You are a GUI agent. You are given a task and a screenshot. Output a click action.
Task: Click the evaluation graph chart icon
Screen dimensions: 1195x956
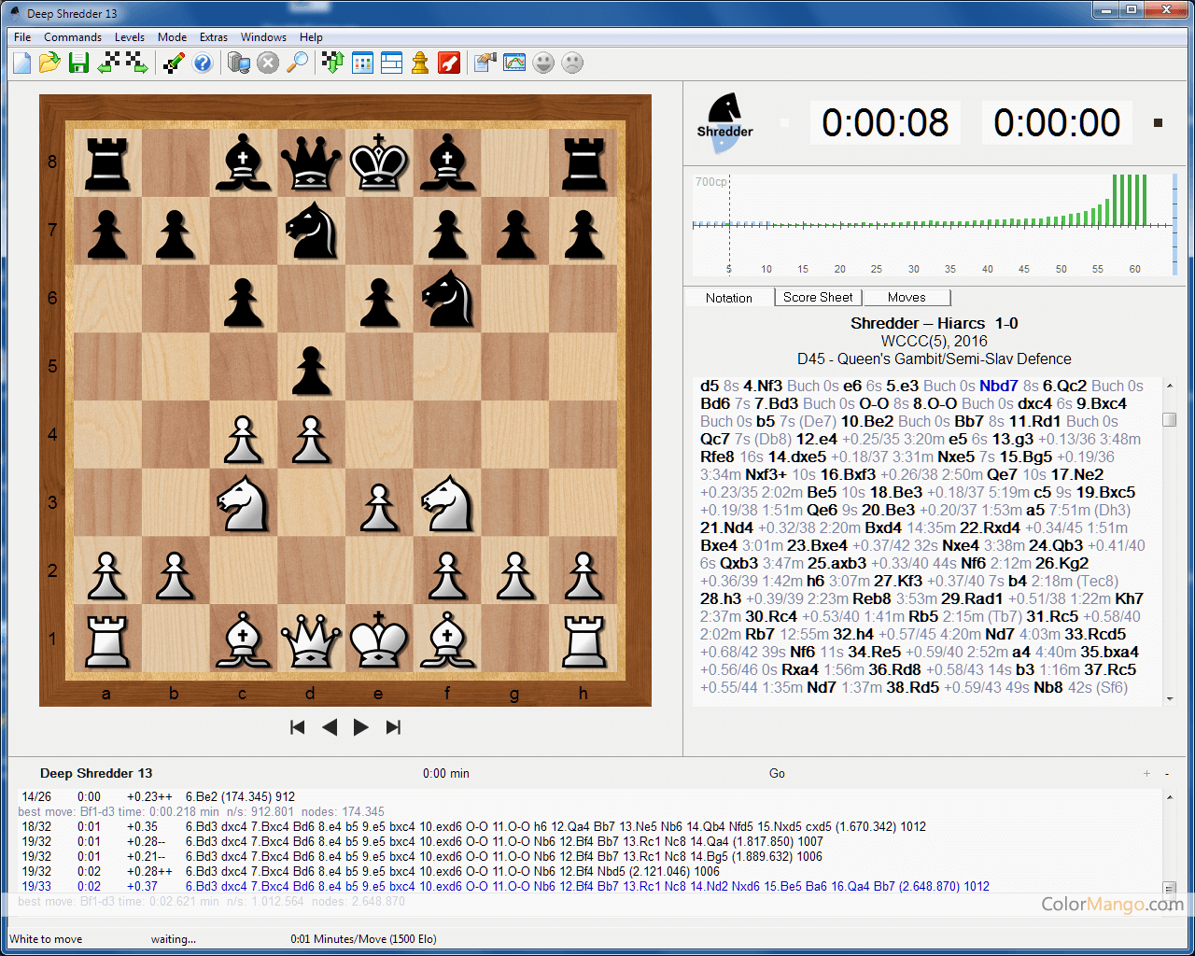click(x=514, y=63)
